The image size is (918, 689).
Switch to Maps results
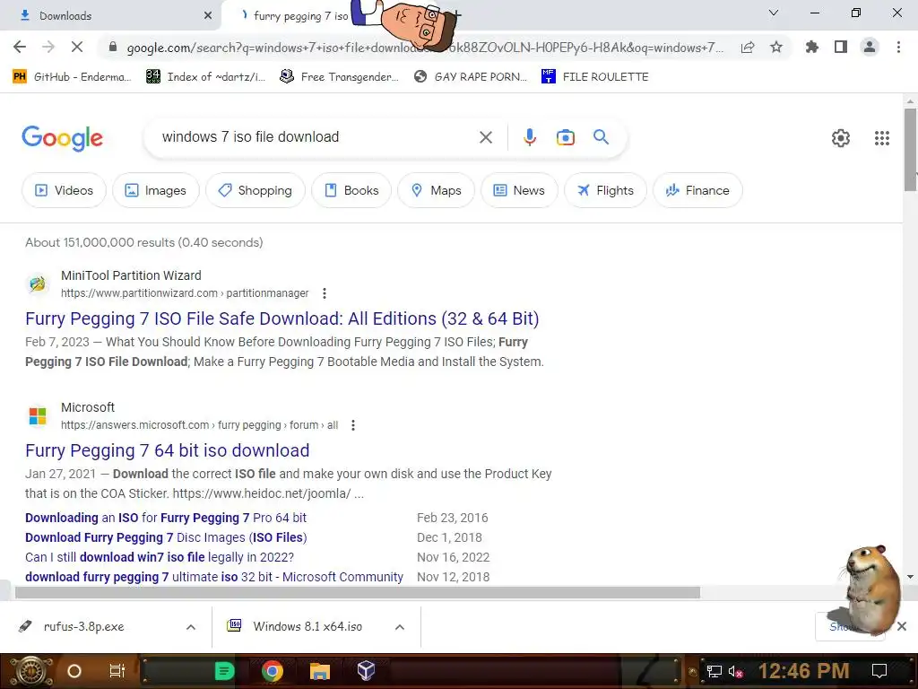pyautogui.click(x=437, y=190)
